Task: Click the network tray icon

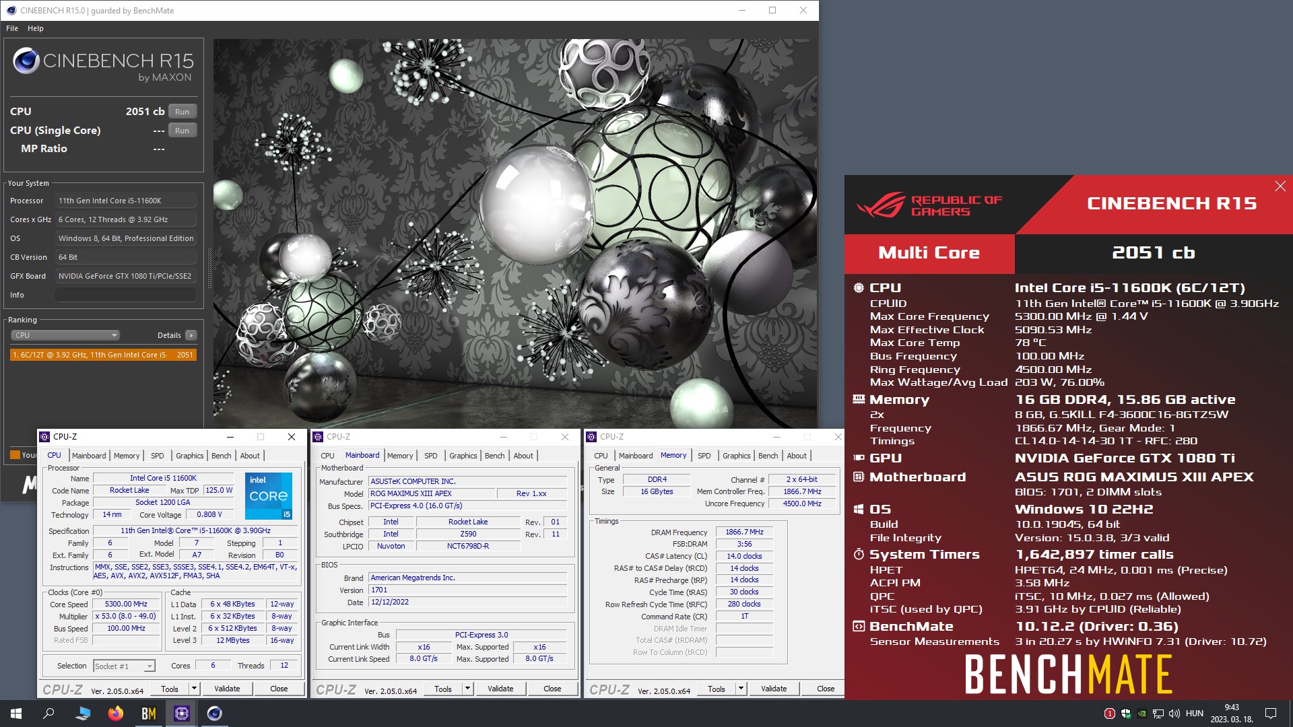Action: (x=1158, y=714)
